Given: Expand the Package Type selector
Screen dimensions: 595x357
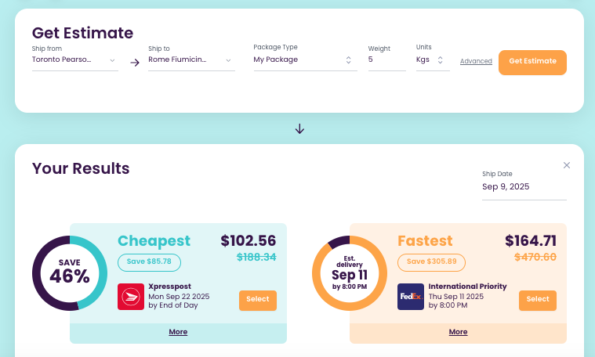Looking at the screenshot, I should pos(304,59).
